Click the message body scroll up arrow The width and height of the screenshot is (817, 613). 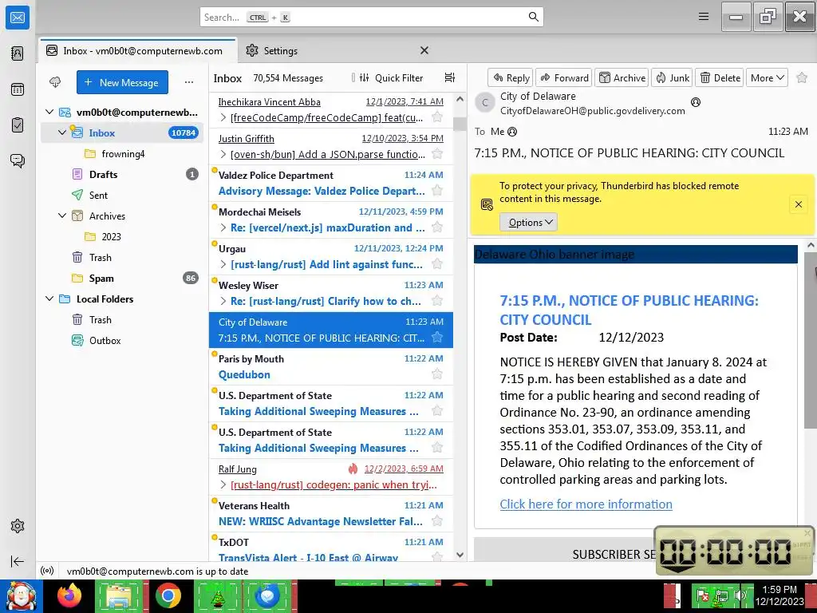pyautogui.click(x=811, y=245)
